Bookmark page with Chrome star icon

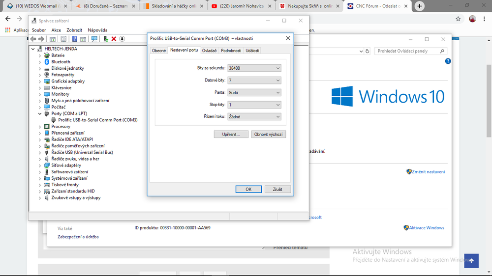(x=458, y=19)
